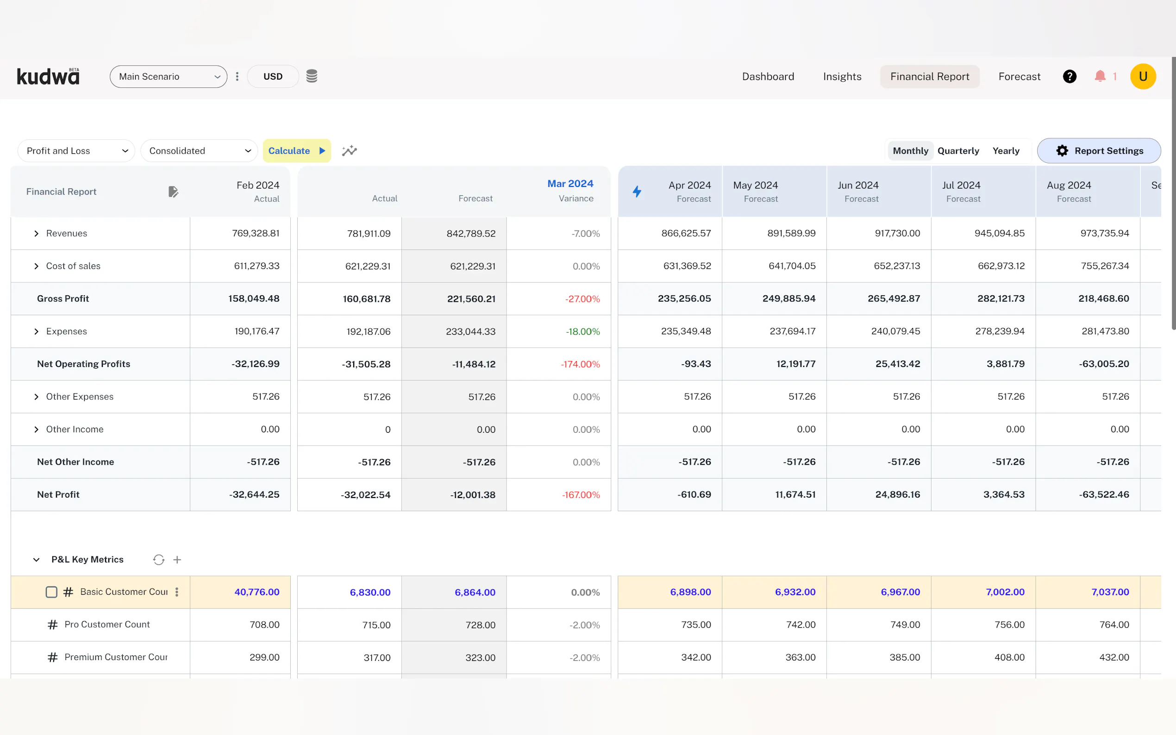The image size is (1176, 735).
Task: Click the database stack icon beside USD
Action: pos(312,76)
